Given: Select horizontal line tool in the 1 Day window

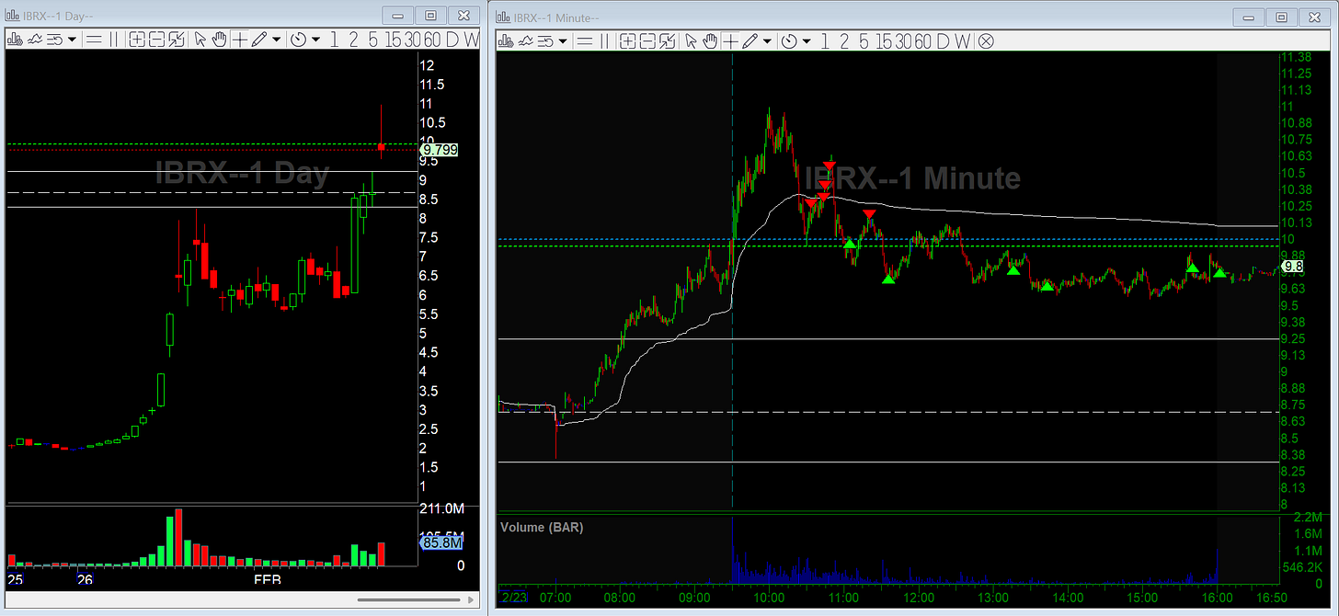Looking at the screenshot, I should click(x=94, y=40).
